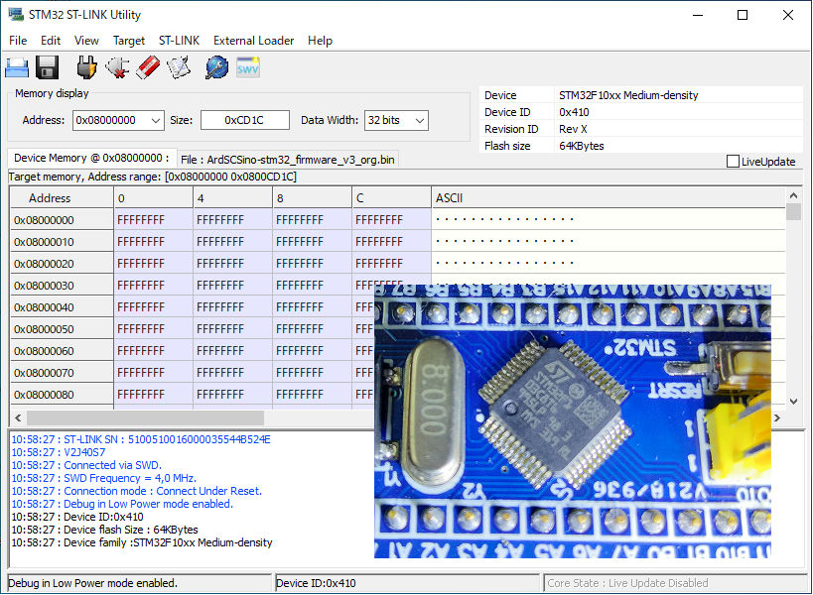Screen dimensions: 813x595
Task: Open the ST-LINK firmware update globe icon
Action: (x=216, y=67)
